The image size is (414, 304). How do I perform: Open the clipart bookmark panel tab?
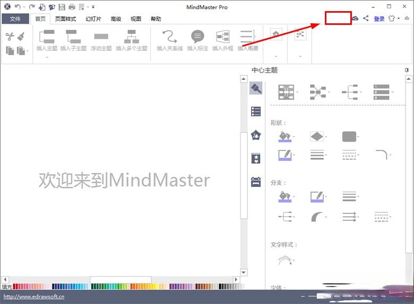click(256, 158)
